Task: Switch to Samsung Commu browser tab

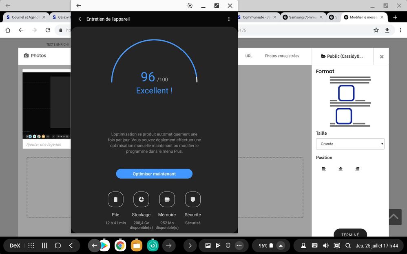Action: pyautogui.click(x=302, y=17)
